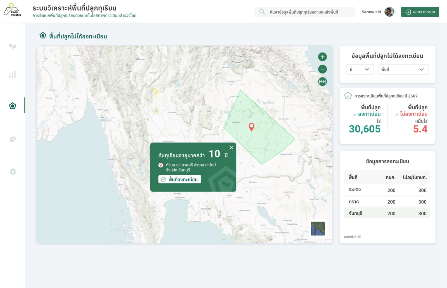Screen dimensions: 447x288
Task: Open the ปี year dropdown
Action: coord(360,69)
